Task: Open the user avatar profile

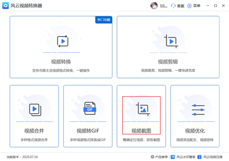Action: (154, 6)
